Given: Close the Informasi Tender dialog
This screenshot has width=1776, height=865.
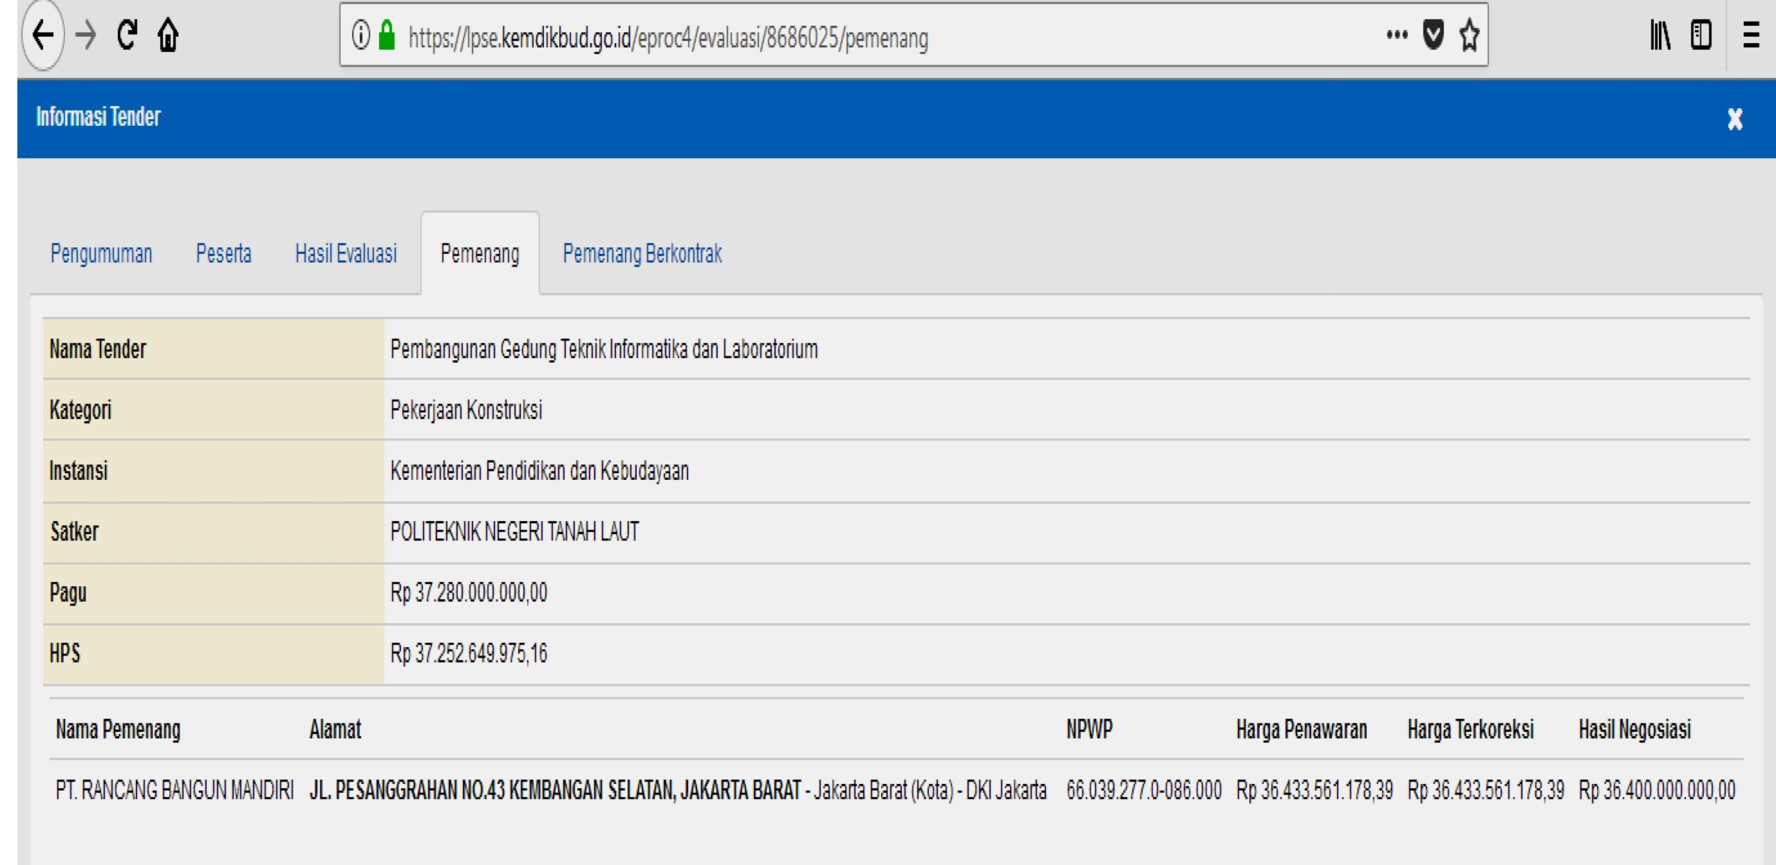Looking at the screenshot, I should point(1735,119).
